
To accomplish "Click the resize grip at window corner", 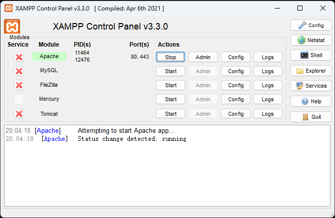I will tap(332, 215).
